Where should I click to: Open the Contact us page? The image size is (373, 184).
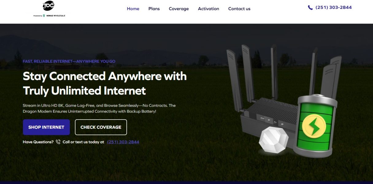point(239,9)
